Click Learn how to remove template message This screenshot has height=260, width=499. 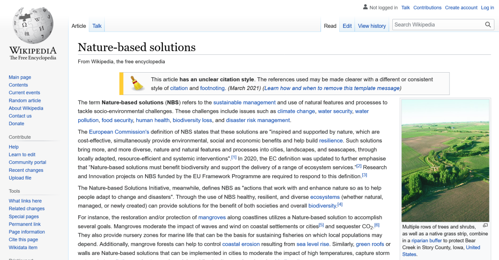[x=332, y=88]
